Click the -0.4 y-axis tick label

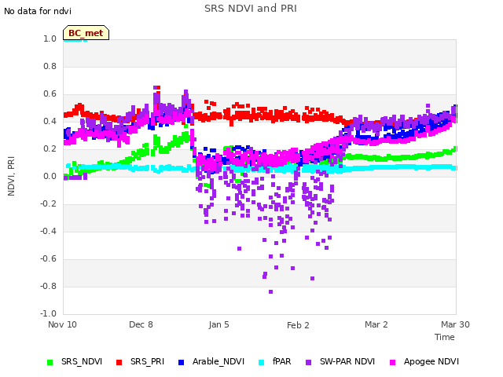pyautogui.click(x=49, y=231)
